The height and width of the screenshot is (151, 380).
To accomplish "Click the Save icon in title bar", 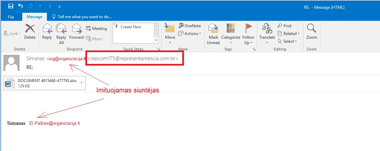I will [11, 6].
